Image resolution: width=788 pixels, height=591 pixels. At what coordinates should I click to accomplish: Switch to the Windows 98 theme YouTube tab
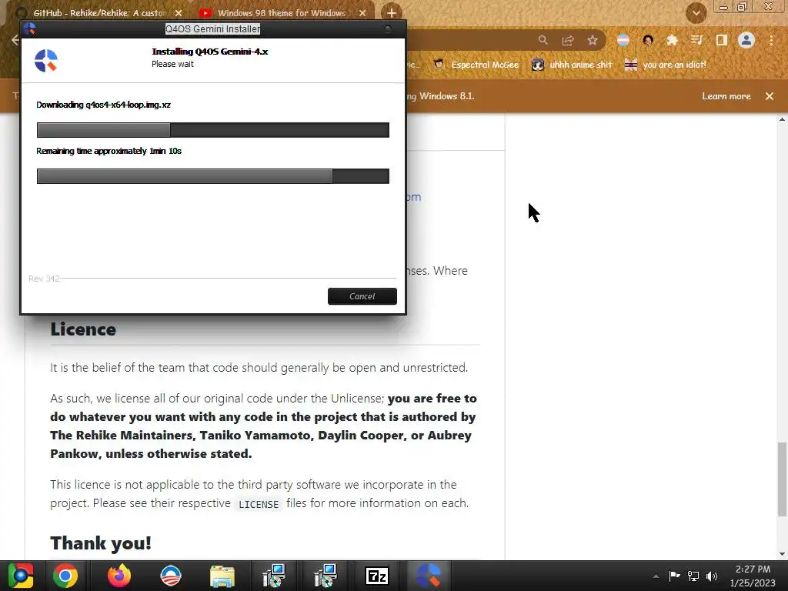point(282,12)
